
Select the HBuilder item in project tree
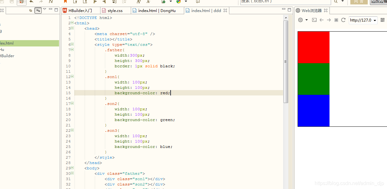click(x=7, y=56)
